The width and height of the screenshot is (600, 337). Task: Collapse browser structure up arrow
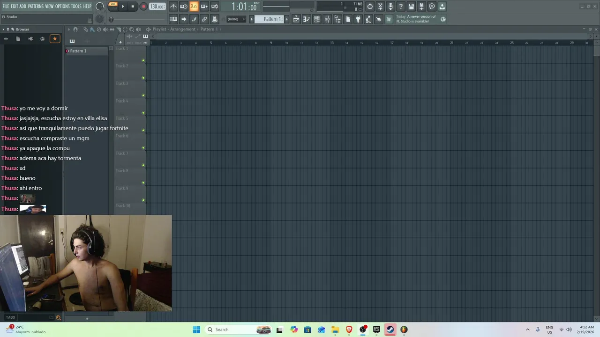8,29
